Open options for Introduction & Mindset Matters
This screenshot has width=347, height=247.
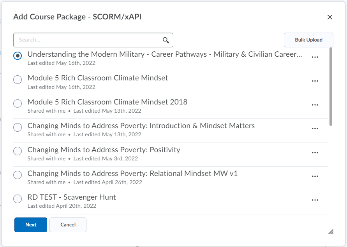pyautogui.click(x=315, y=129)
